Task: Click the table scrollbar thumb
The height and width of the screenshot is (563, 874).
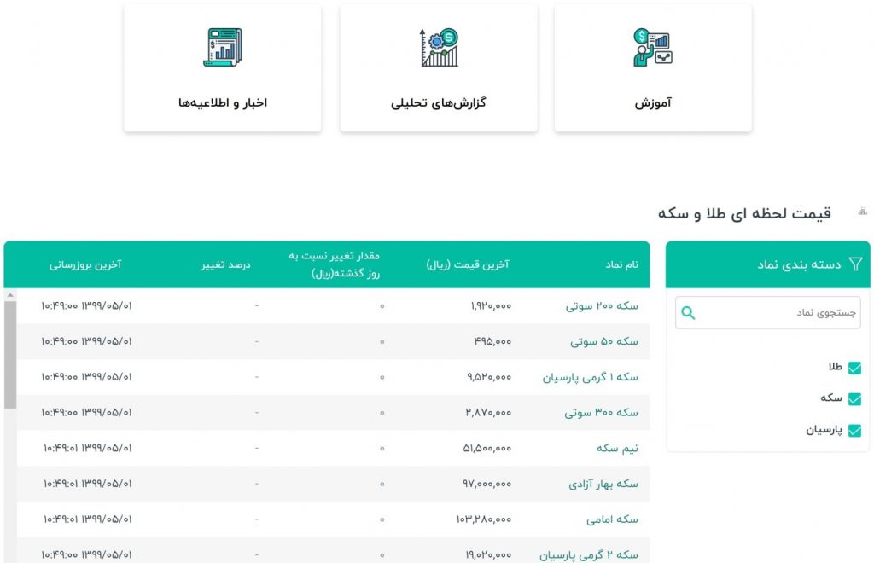Action: pyautogui.click(x=10, y=355)
